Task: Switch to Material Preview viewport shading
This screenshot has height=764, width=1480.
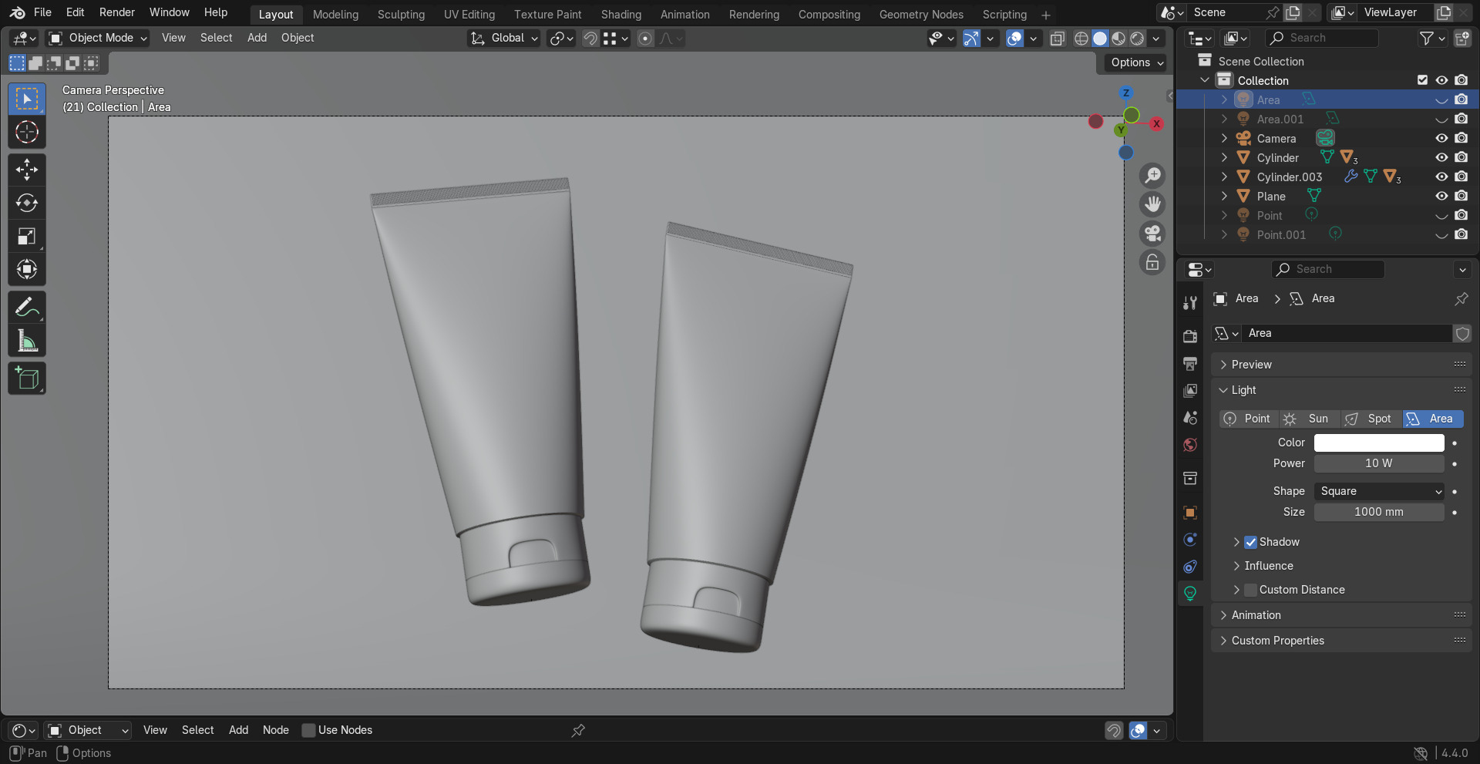Action: (1118, 39)
